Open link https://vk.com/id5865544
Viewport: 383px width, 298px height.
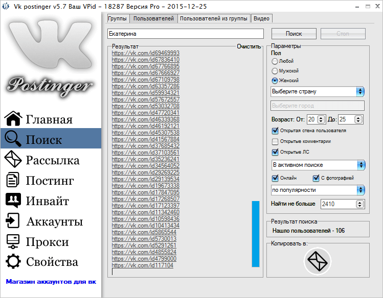coord(144,232)
